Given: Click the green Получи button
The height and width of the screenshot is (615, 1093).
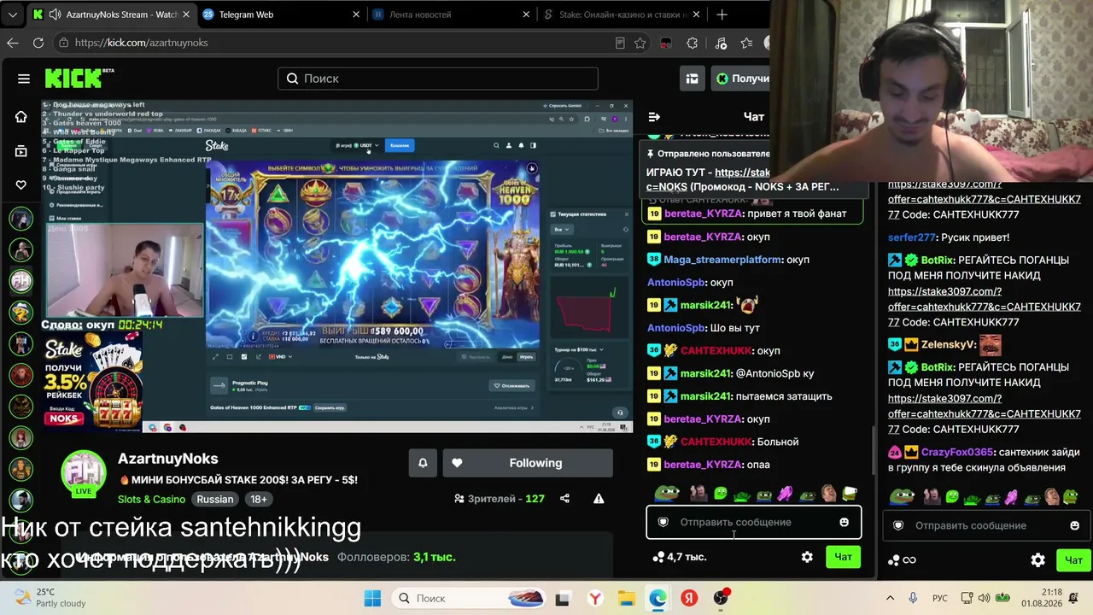Looking at the screenshot, I should click(x=741, y=79).
